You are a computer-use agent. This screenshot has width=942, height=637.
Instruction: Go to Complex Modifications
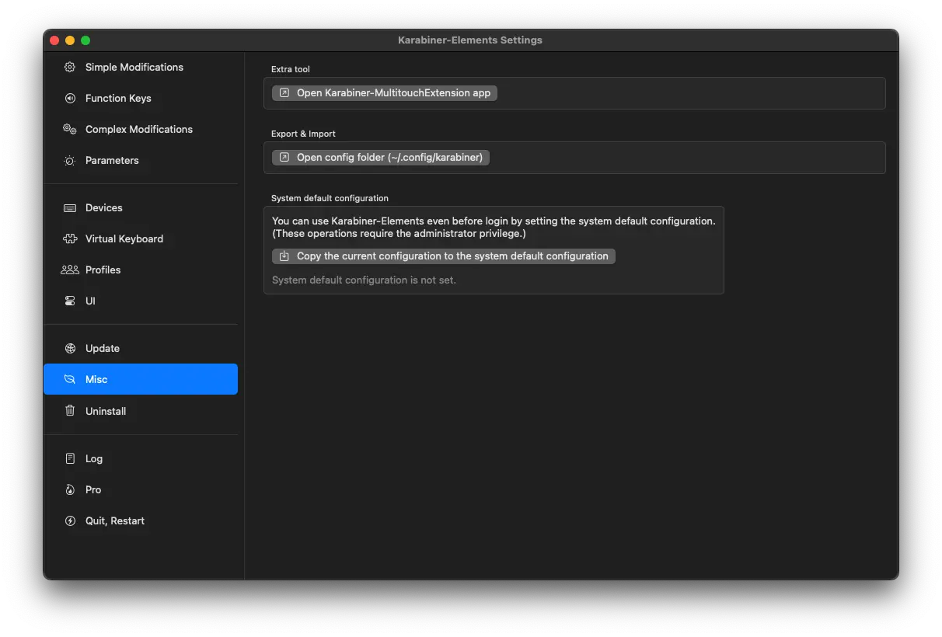point(141,129)
